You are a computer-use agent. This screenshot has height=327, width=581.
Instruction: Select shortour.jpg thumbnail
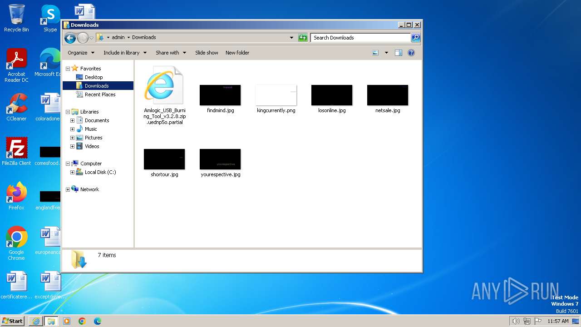pos(164,159)
